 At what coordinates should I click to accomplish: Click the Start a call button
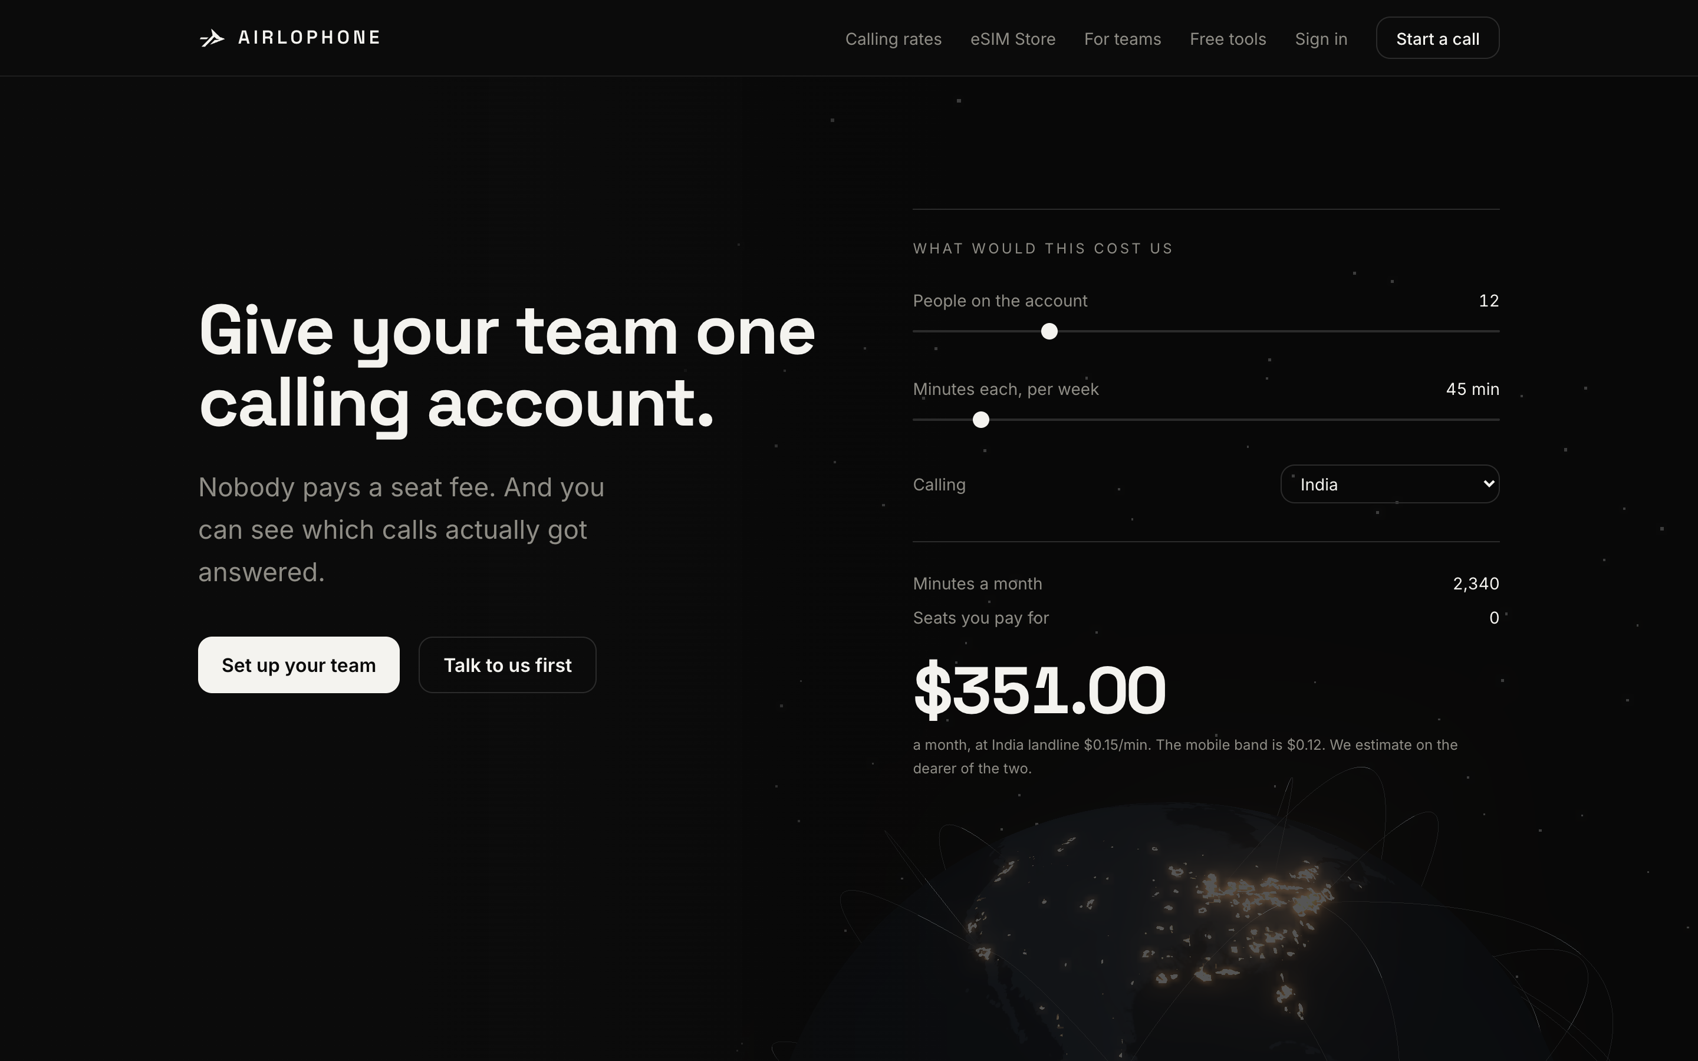[x=1437, y=38]
